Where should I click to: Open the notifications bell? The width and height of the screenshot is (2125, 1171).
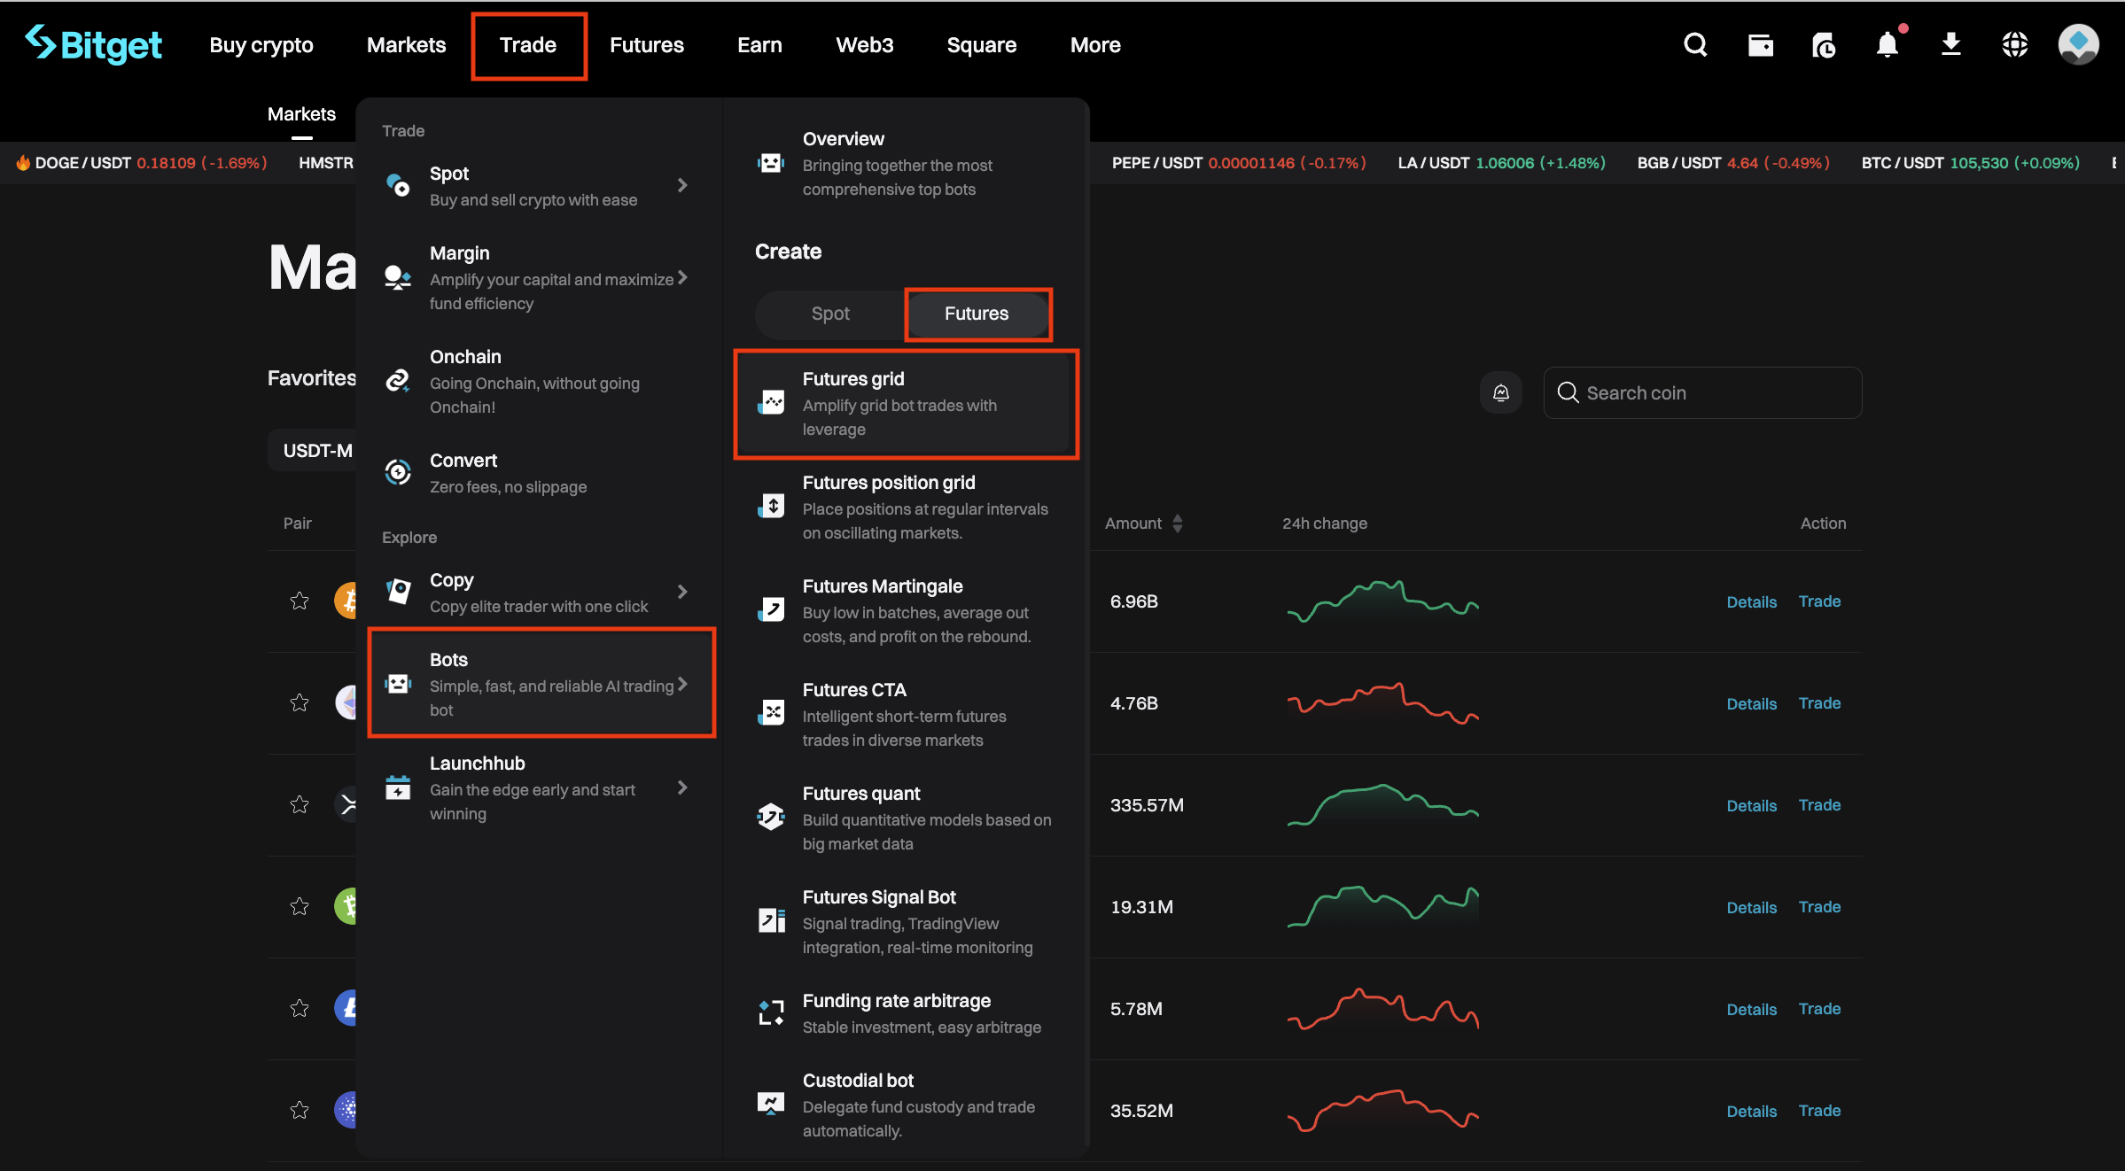point(1888,44)
